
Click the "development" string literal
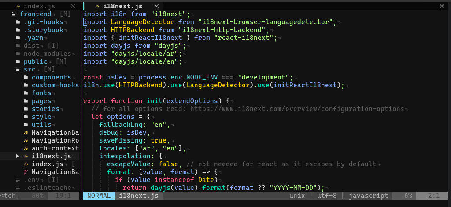click(263, 77)
